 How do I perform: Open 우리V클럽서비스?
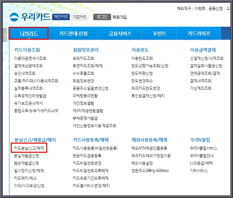pyautogui.click(x=204, y=148)
